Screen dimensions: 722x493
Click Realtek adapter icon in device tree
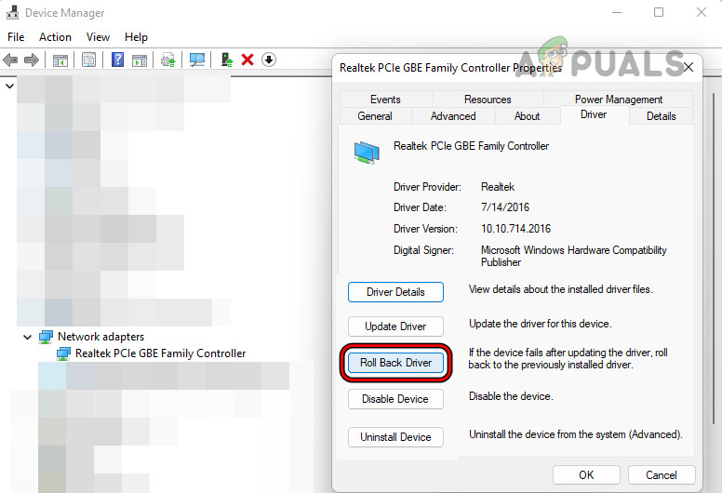(x=63, y=353)
